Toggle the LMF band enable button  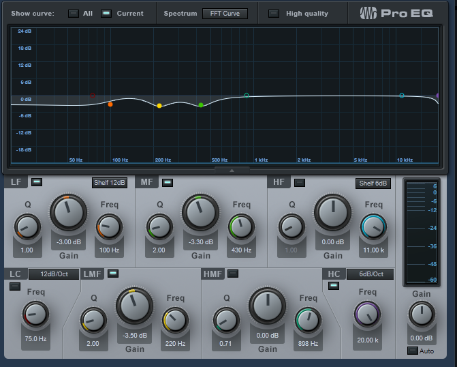point(113,274)
